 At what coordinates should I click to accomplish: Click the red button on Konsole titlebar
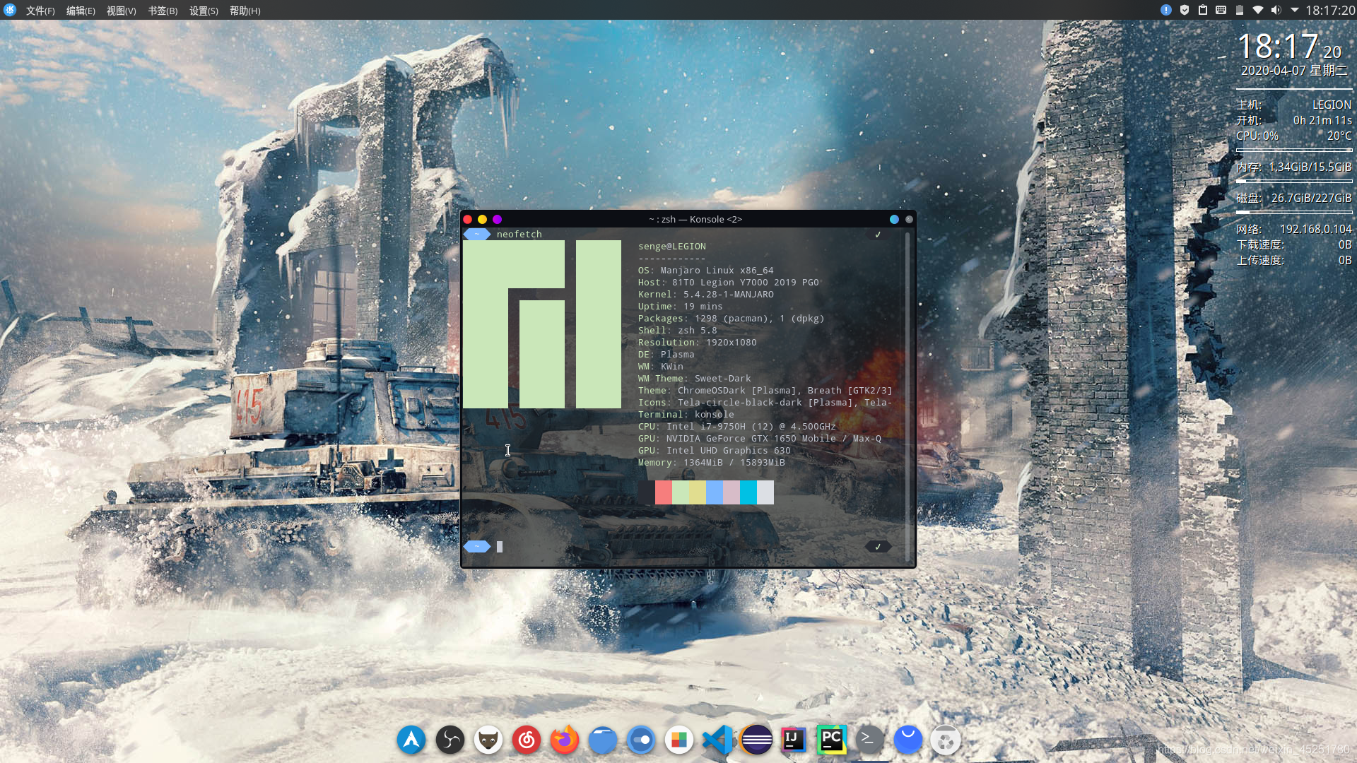(468, 220)
